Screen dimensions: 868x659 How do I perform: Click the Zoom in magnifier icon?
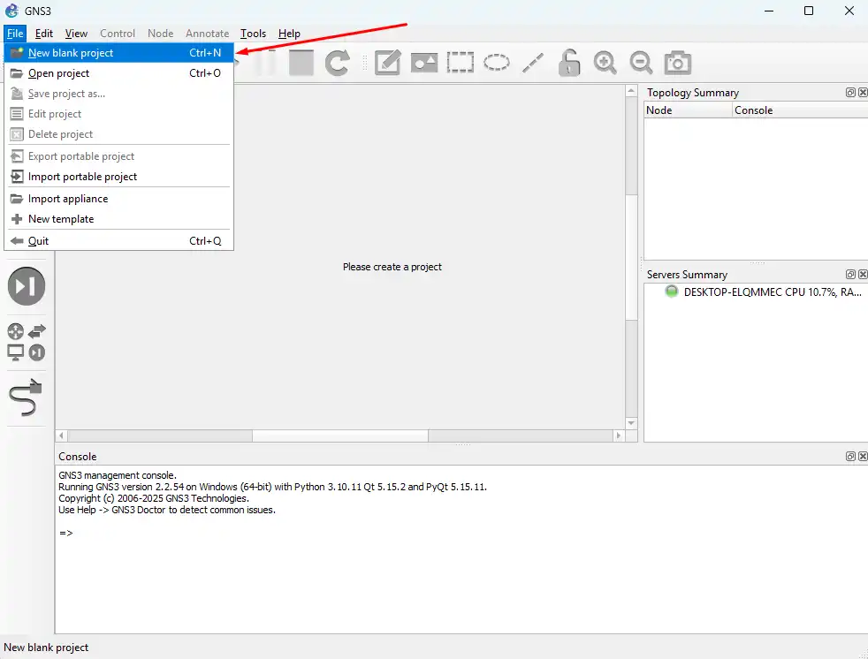(605, 63)
